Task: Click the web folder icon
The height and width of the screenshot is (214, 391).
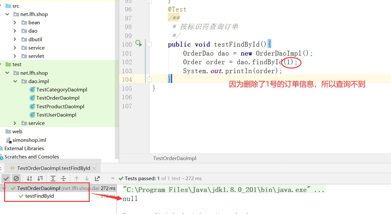Action: (x=8, y=131)
